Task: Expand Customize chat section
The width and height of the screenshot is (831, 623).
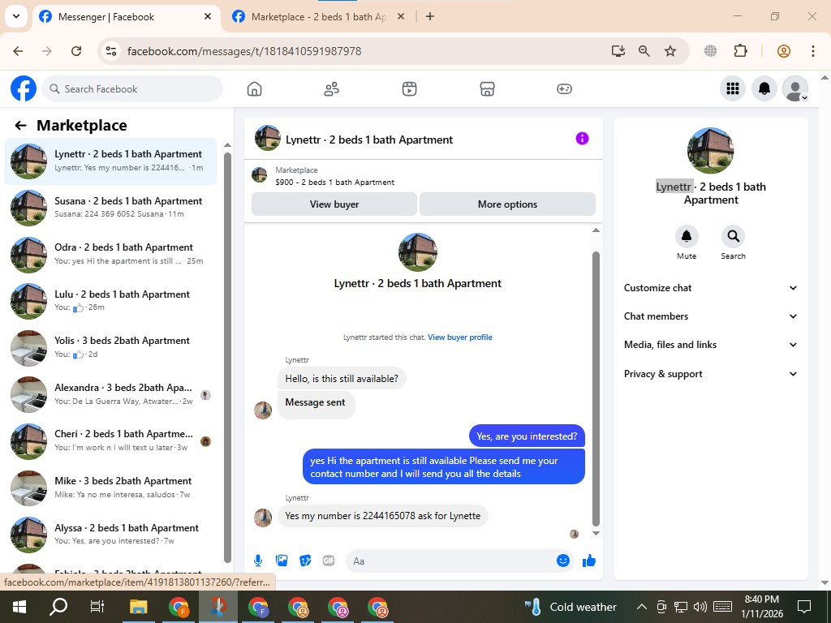Action: pos(710,288)
